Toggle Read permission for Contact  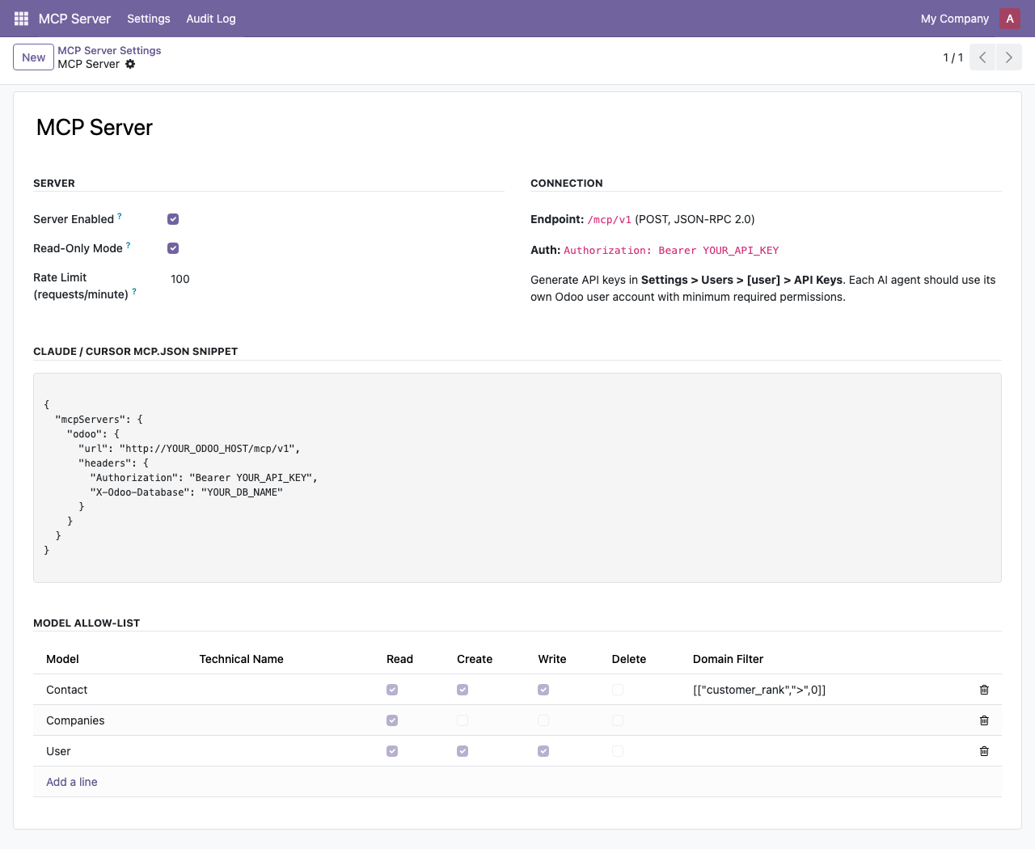pos(392,690)
